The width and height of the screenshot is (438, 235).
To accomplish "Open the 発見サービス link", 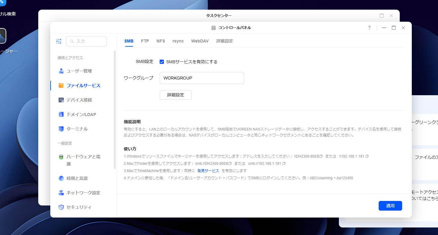I will click(208, 171).
